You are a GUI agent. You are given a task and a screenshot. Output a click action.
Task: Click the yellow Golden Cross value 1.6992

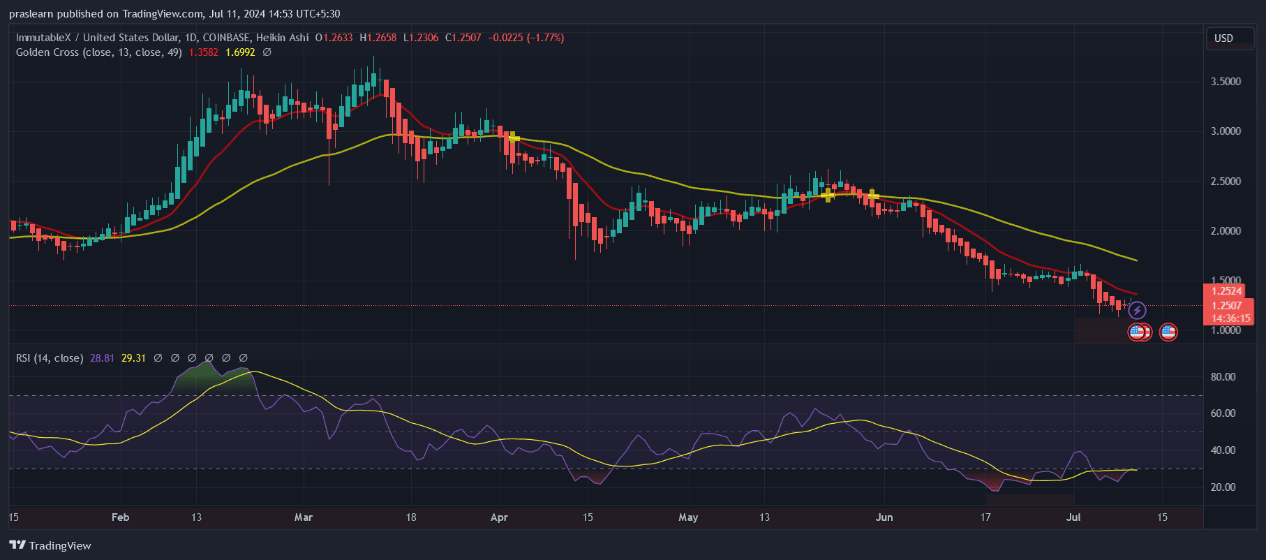coord(240,52)
